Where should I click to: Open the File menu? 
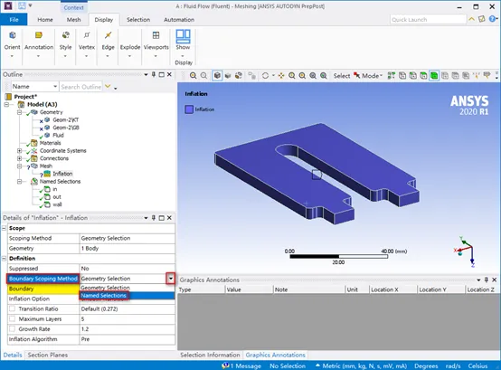click(14, 20)
